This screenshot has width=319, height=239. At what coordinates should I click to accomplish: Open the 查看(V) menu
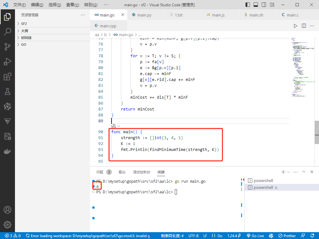(72, 5)
